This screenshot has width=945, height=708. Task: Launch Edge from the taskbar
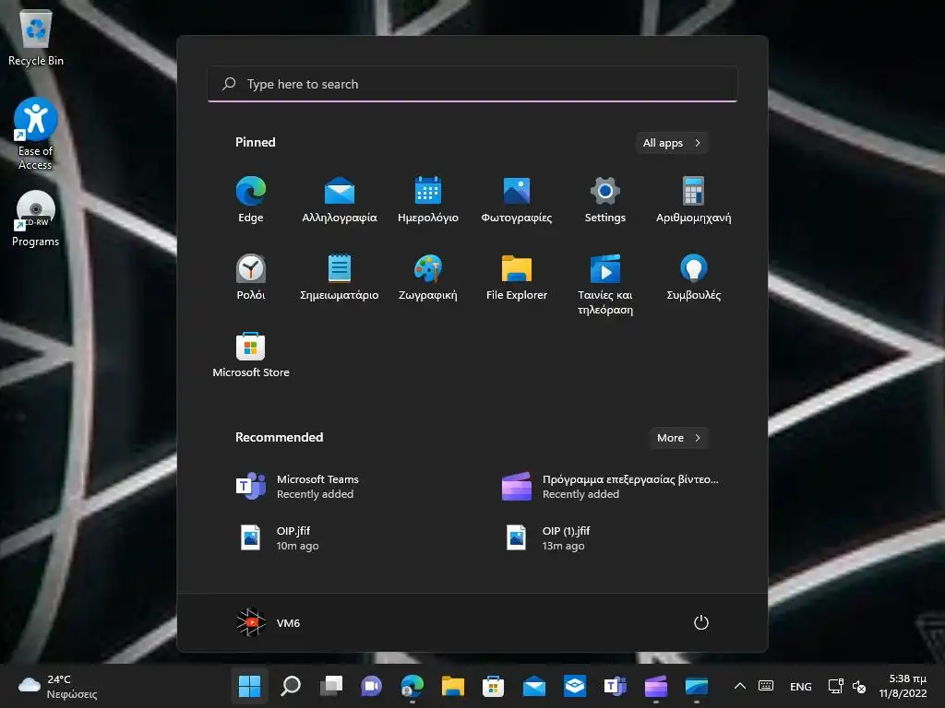click(413, 686)
